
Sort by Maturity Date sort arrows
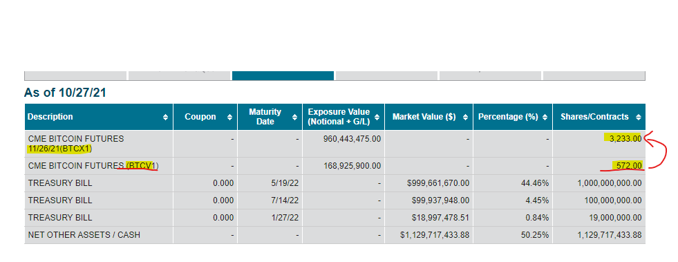point(294,117)
